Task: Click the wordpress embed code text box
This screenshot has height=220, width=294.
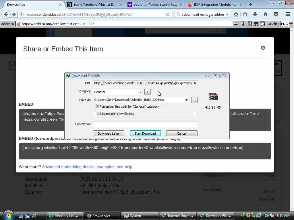Action: (x=145, y=151)
